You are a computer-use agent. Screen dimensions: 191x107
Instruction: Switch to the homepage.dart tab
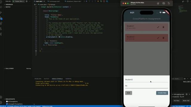[x=54, y=1]
